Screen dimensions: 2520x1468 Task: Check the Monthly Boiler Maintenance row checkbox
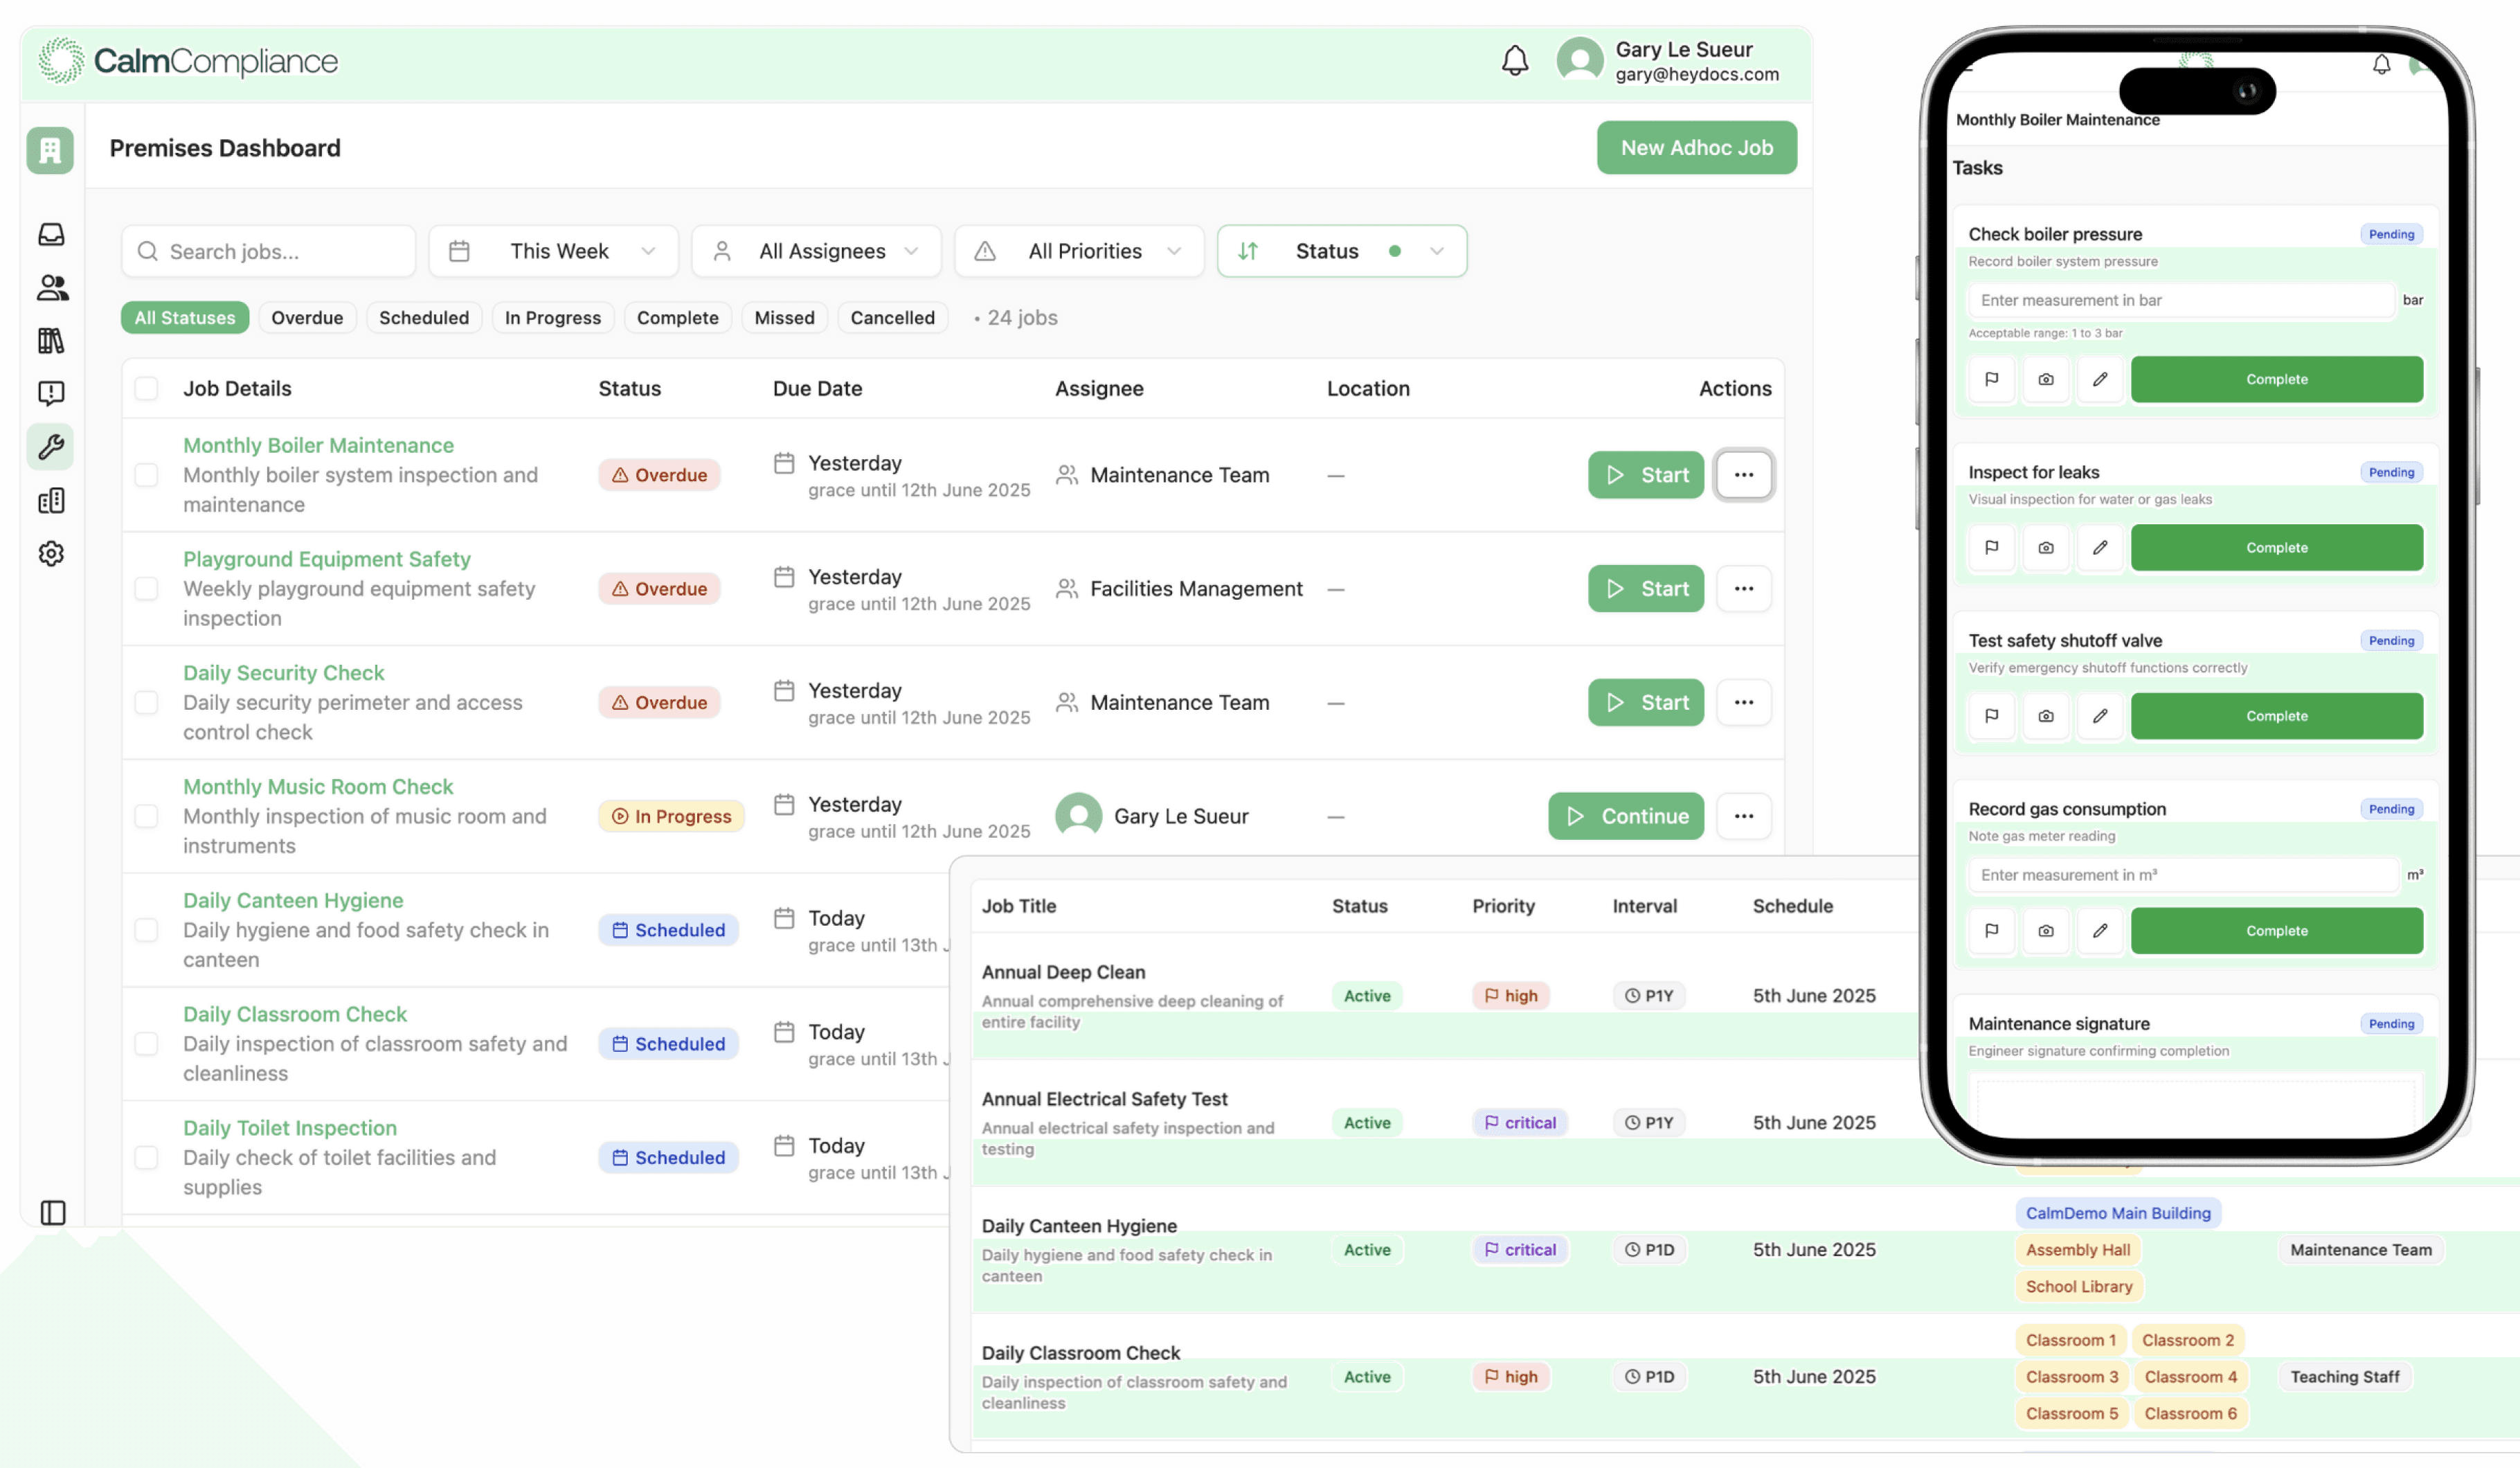(x=146, y=475)
